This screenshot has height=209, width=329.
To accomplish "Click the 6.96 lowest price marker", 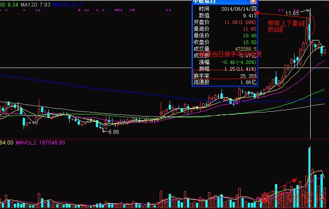I will [x=113, y=132].
